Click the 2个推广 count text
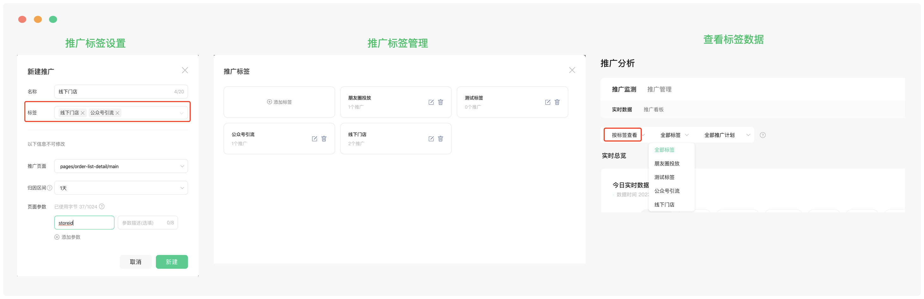 click(356, 144)
